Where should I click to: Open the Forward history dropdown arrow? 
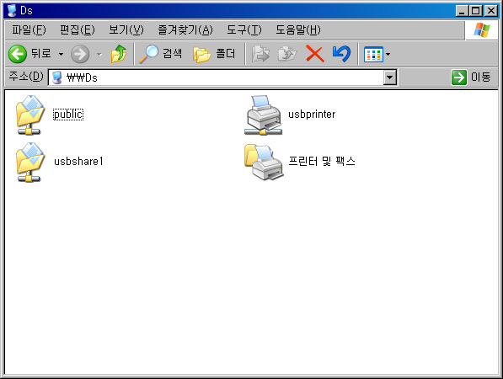point(99,54)
